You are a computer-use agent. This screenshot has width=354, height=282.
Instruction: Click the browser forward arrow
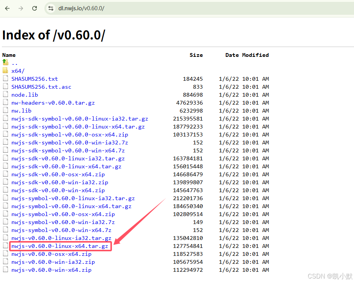[x=21, y=8]
